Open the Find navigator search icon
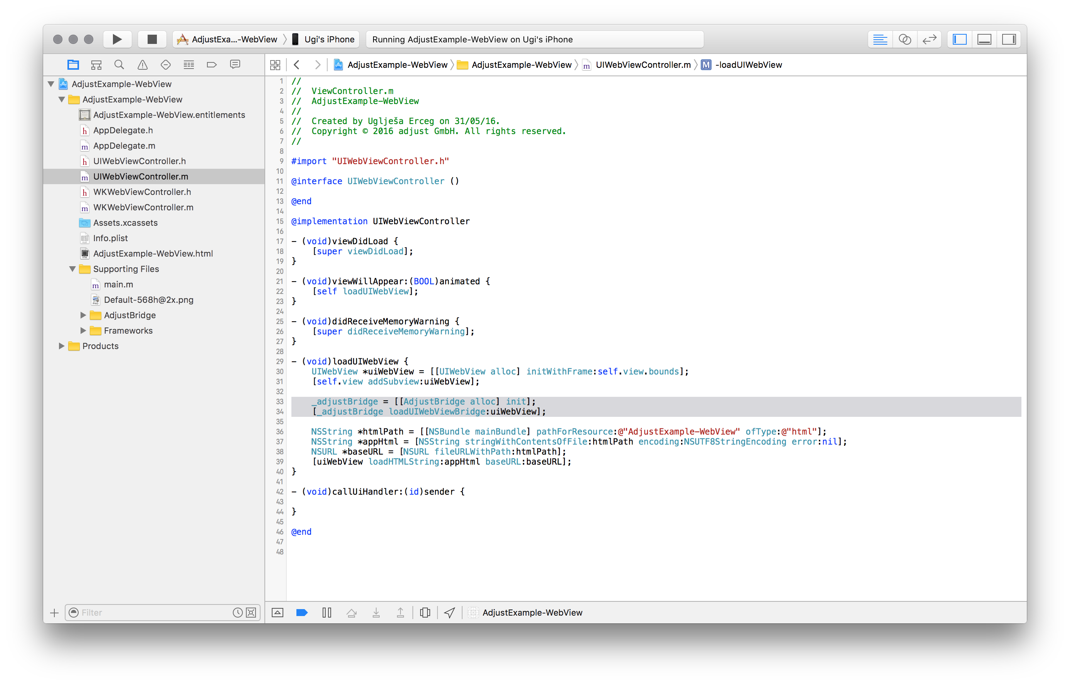 click(119, 65)
